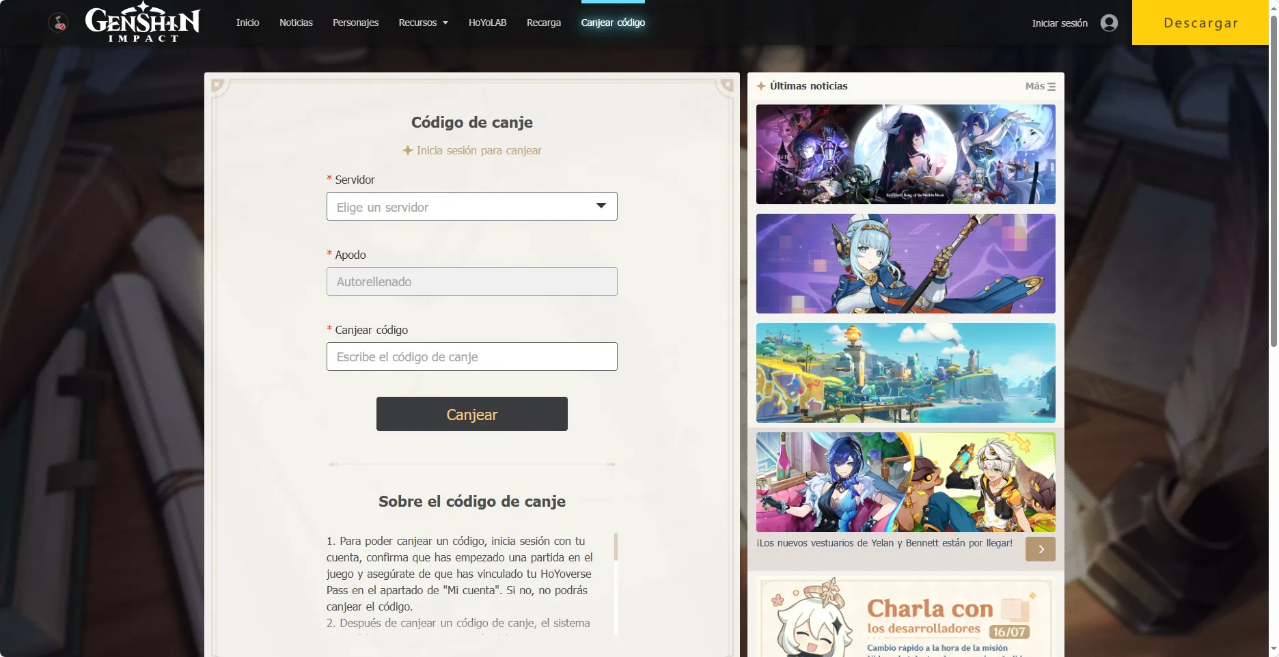
Task: Open the Inicio menu item
Action: [x=247, y=23]
